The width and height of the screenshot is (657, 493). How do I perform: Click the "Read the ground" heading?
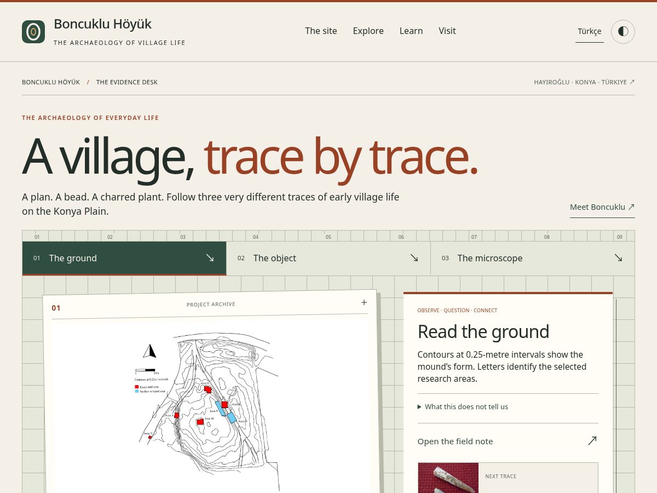tap(483, 331)
